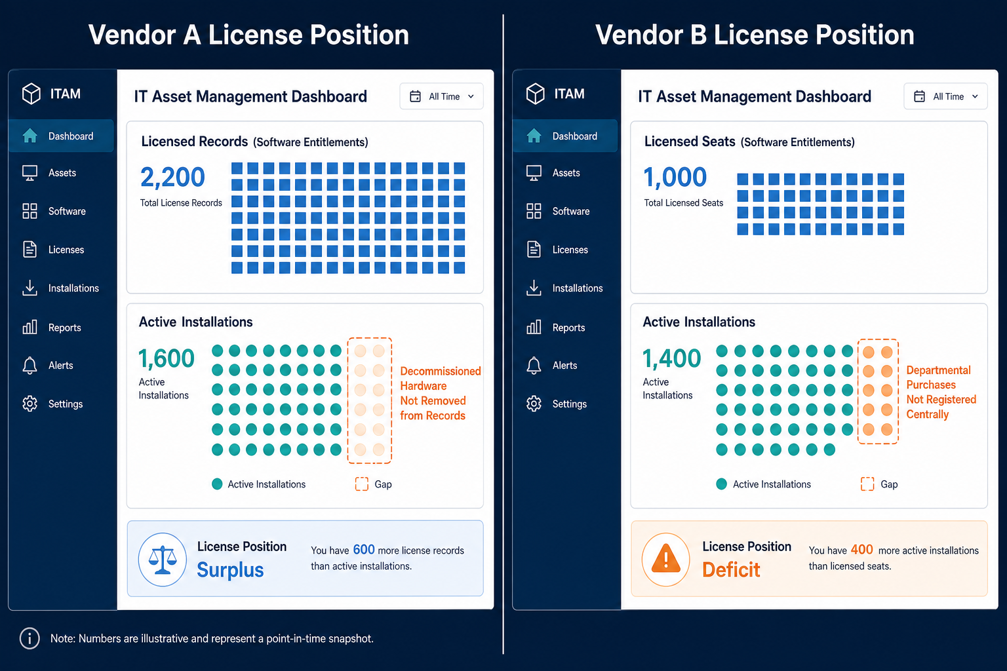
Task: Click Departmental Purchases Not Registered Centrally annotation
Action: (941, 392)
